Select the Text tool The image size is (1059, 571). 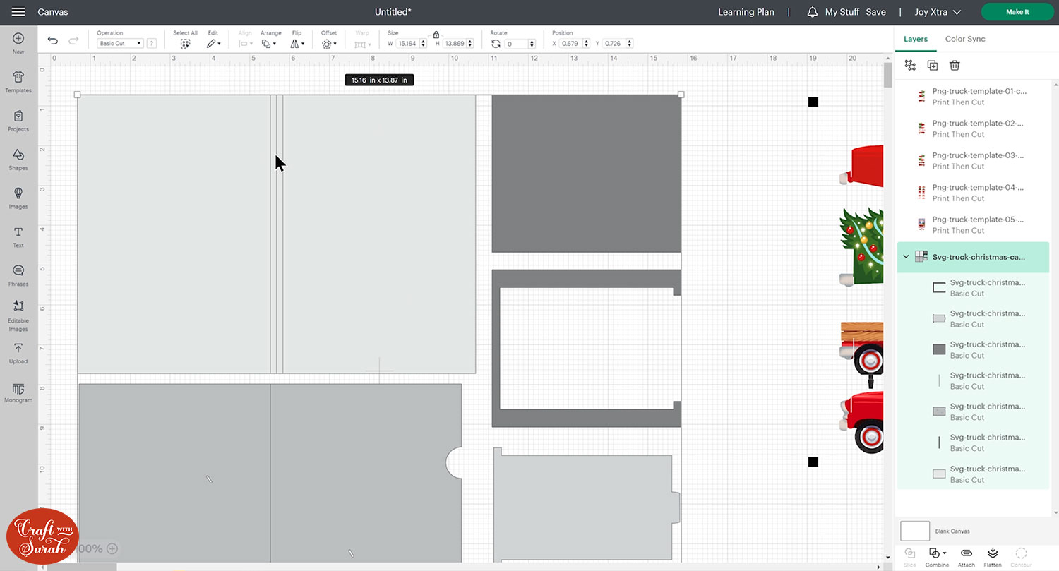[x=18, y=236]
